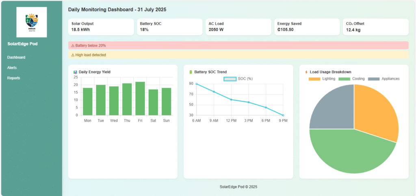416x196 pixels.
Task: Select the Solar Output 18.5 kWh card
Action: pos(101,27)
